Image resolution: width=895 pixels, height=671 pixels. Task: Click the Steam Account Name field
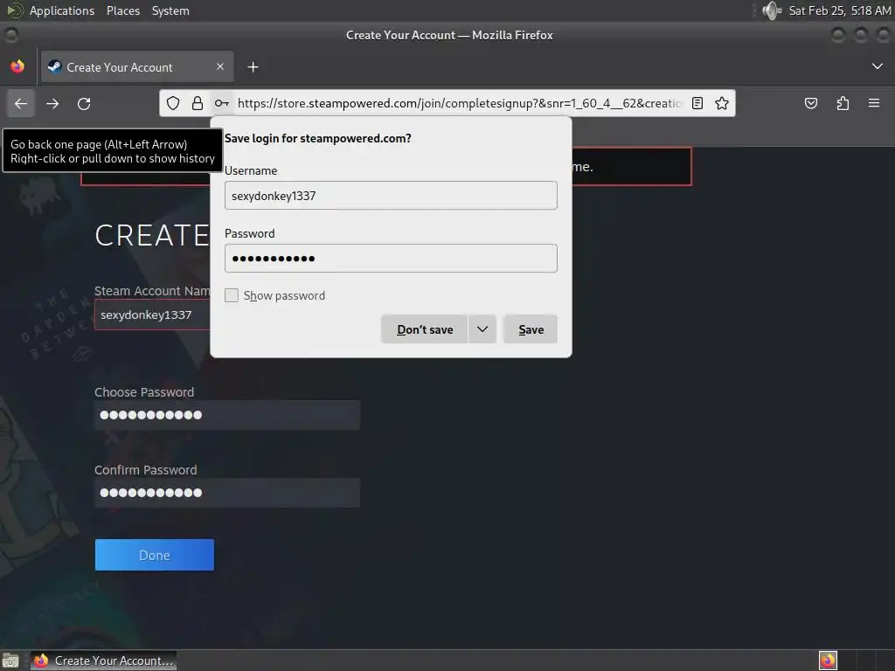tap(152, 315)
